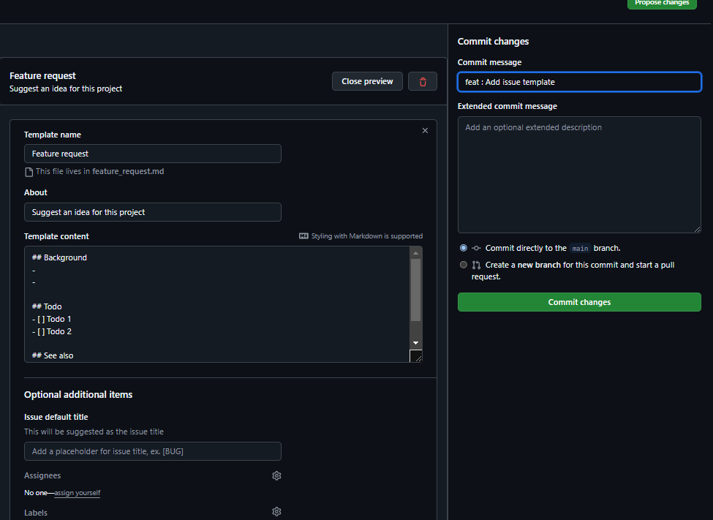The height and width of the screenshot is (520, 713).
Task: Focus the Issue default title input
Action: pos(152,451)
